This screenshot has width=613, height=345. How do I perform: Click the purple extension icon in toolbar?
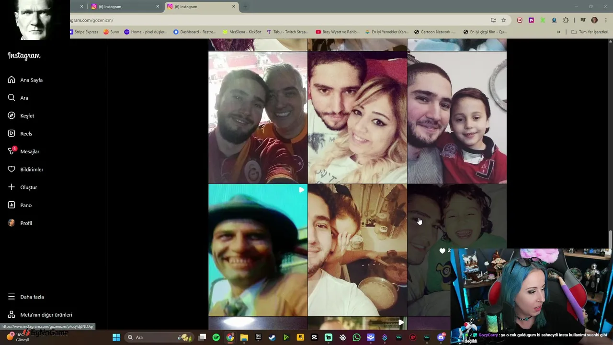tap(531, 20)
